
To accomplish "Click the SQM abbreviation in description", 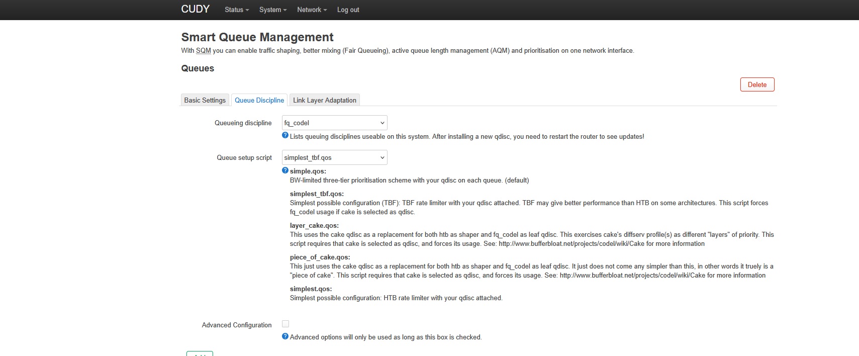I will [204, 50].
